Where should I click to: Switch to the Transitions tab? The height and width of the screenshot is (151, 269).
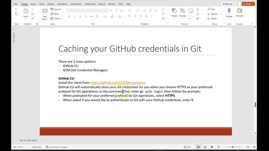tap(62, 4)
